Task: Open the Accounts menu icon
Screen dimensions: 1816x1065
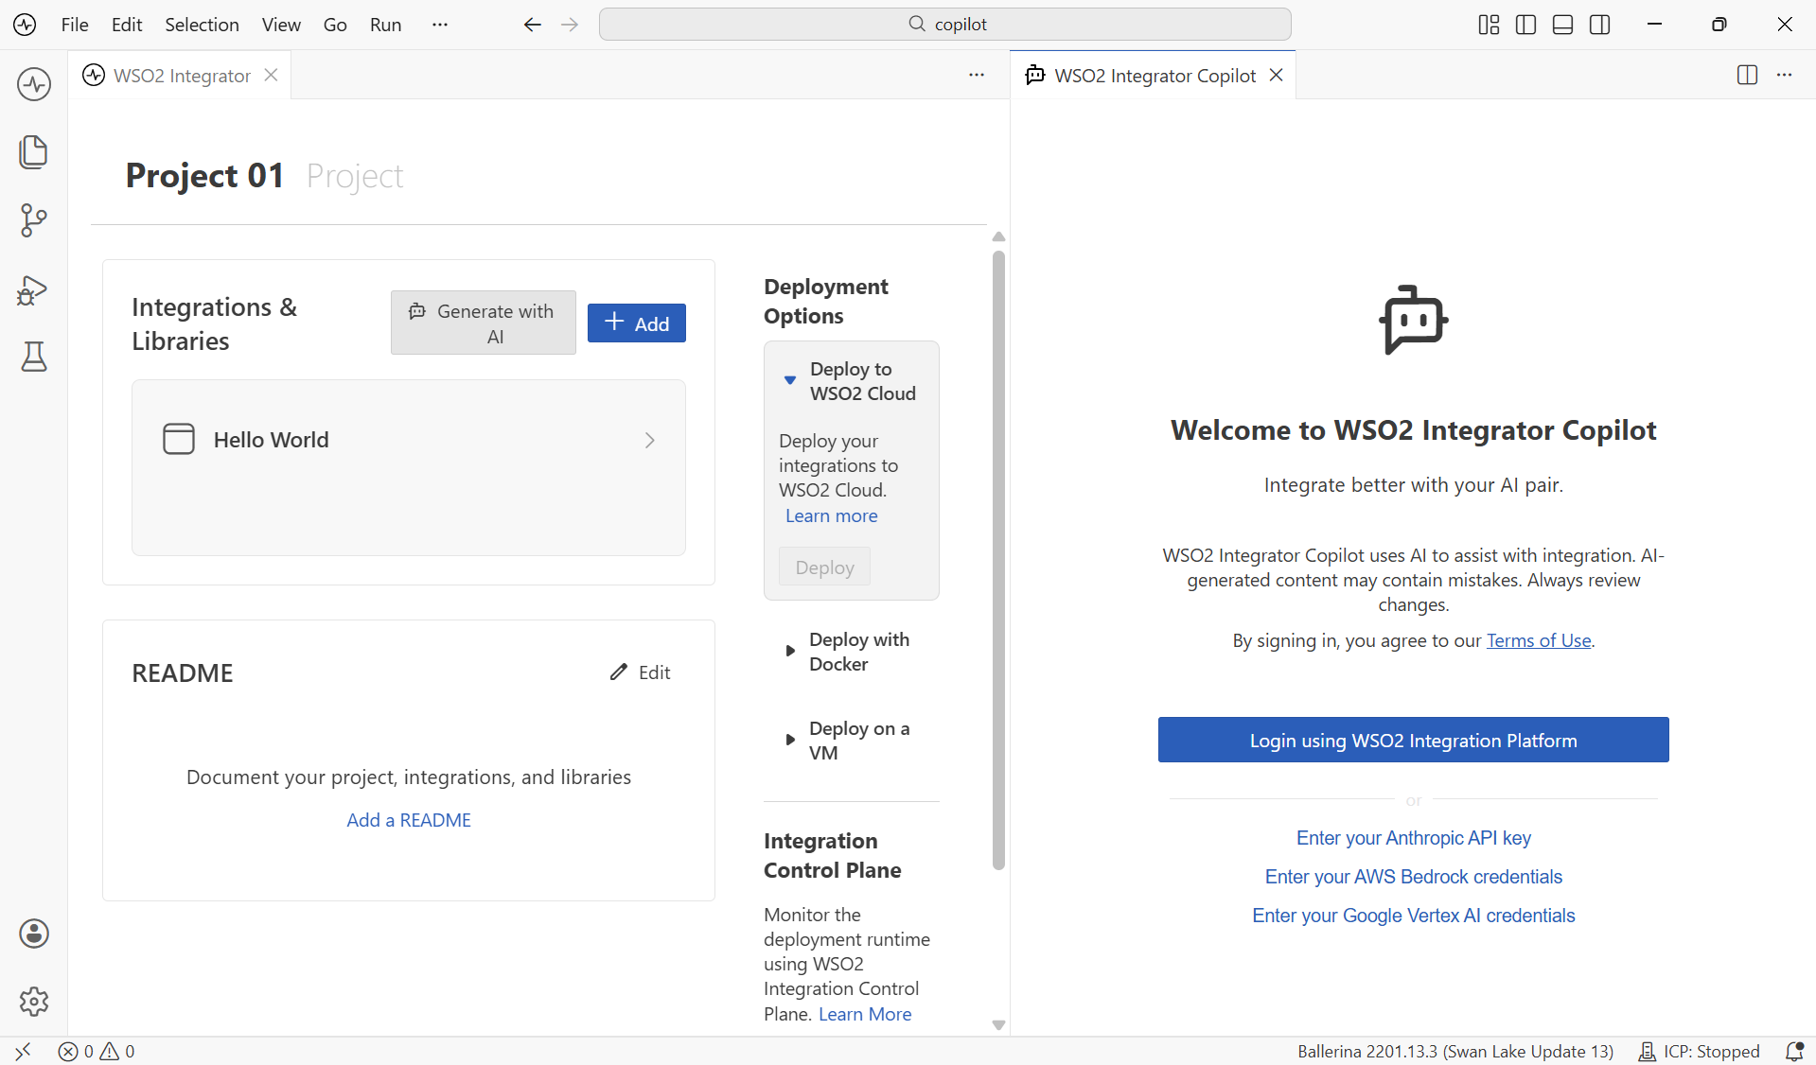Action: 34,934
